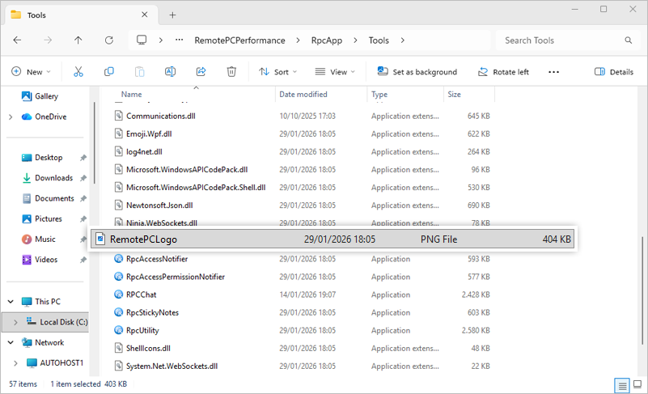The image size is (648, 394).
Task: Expand the AUTOHOST1 node
Action: 15,363
